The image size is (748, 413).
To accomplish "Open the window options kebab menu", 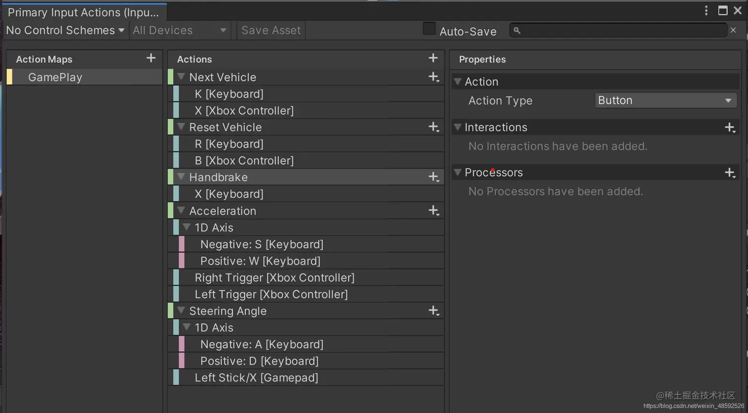I will [706, 10].
